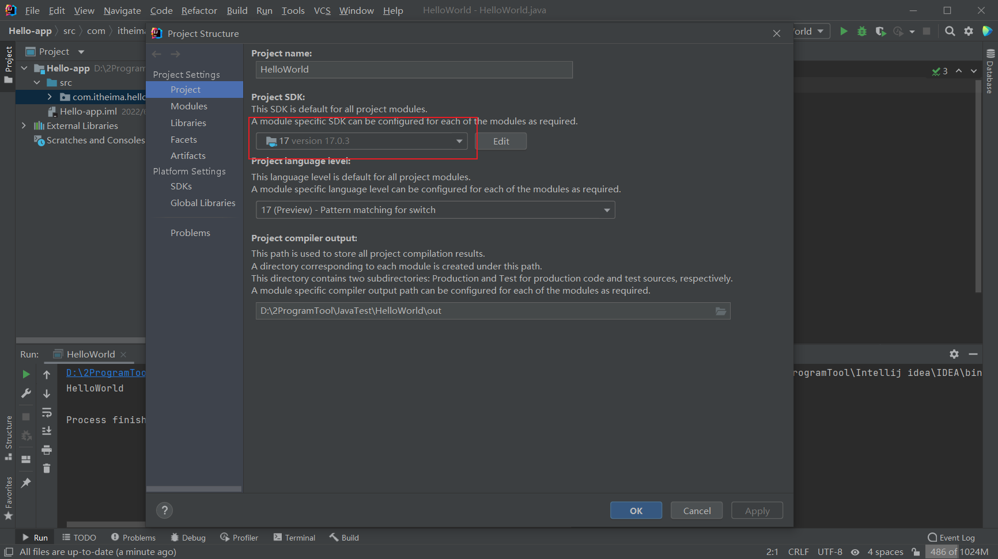The width and height of the screenshot is (998, 559).
Task: Switch to Terminal tool window tab
Action: (294, 538)
